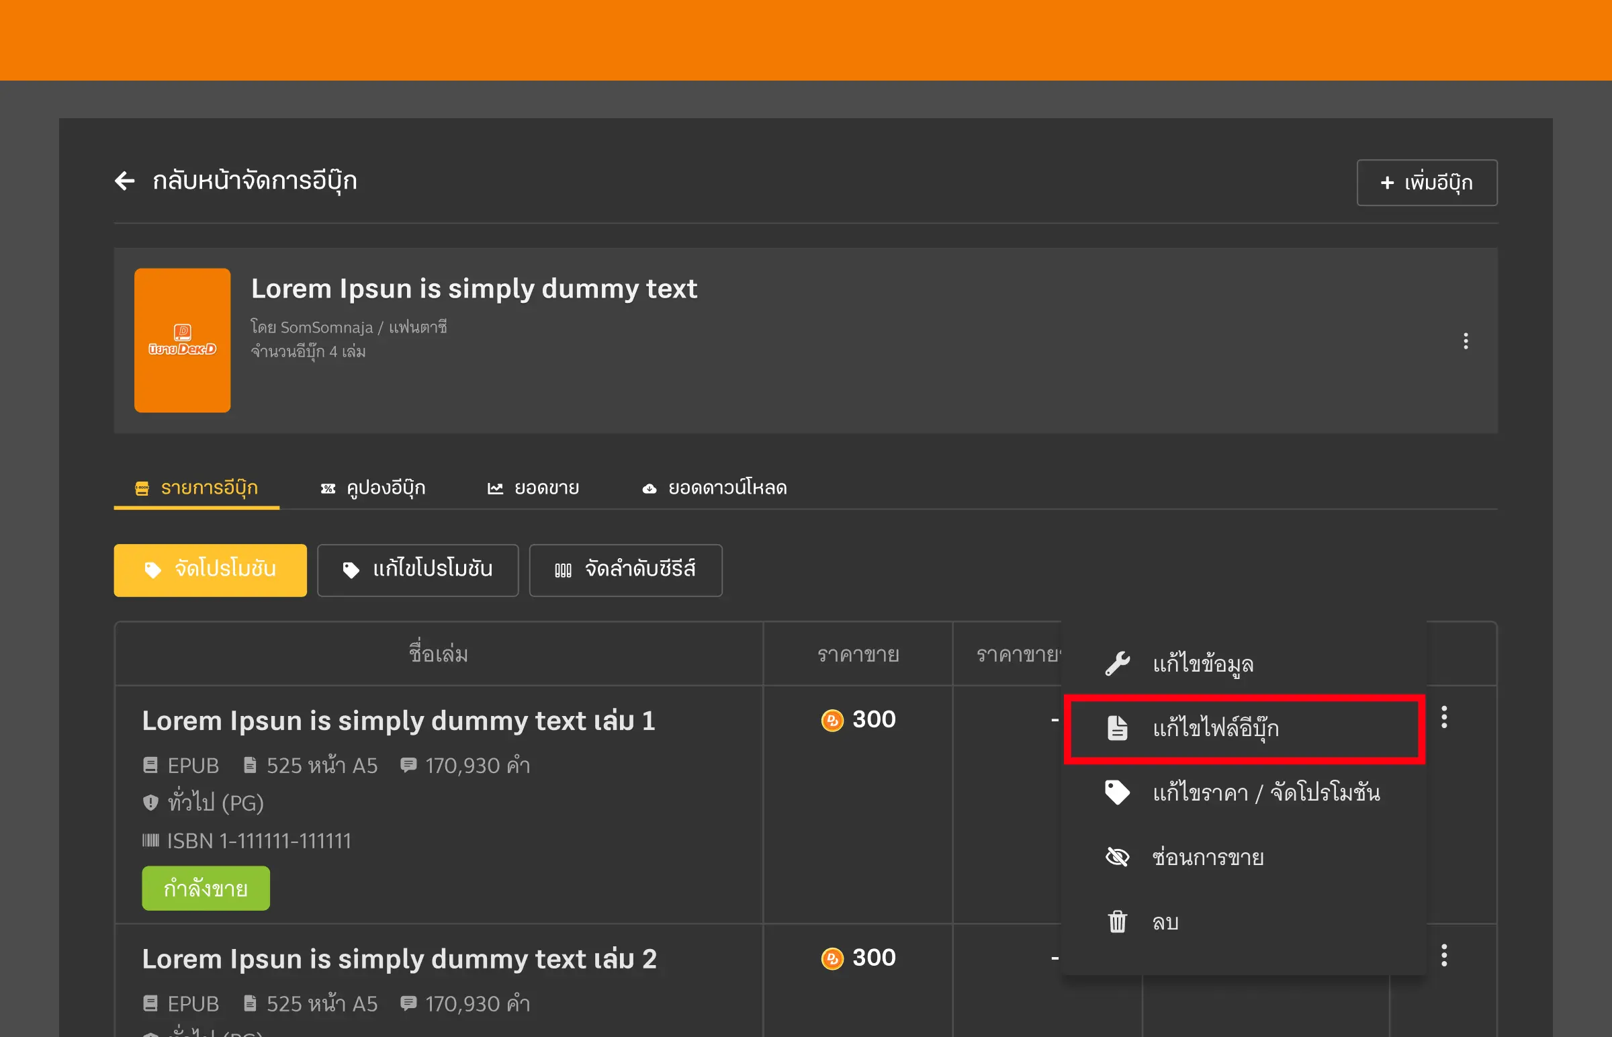The image size is (1612, 1037).
Task: Click the wrench icon for แก้ไขข้อมูล
Action: coord(1117,664)
